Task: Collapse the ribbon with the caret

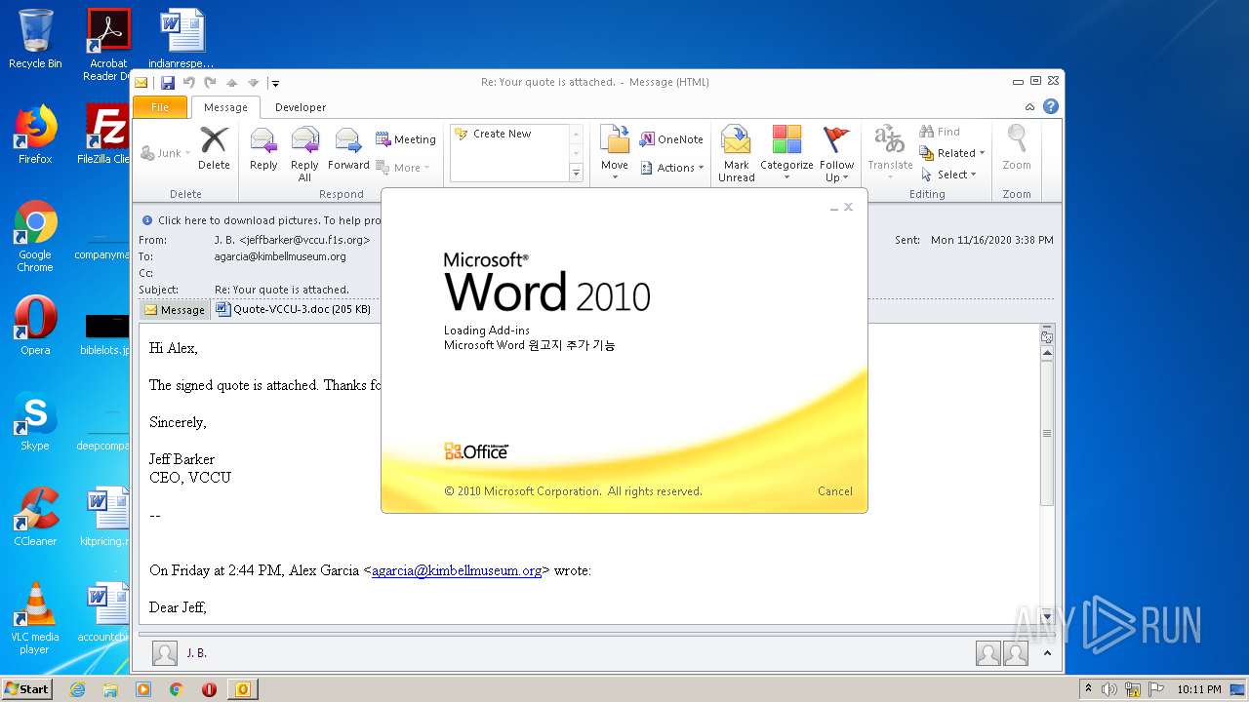Action: pos(1029,107)
